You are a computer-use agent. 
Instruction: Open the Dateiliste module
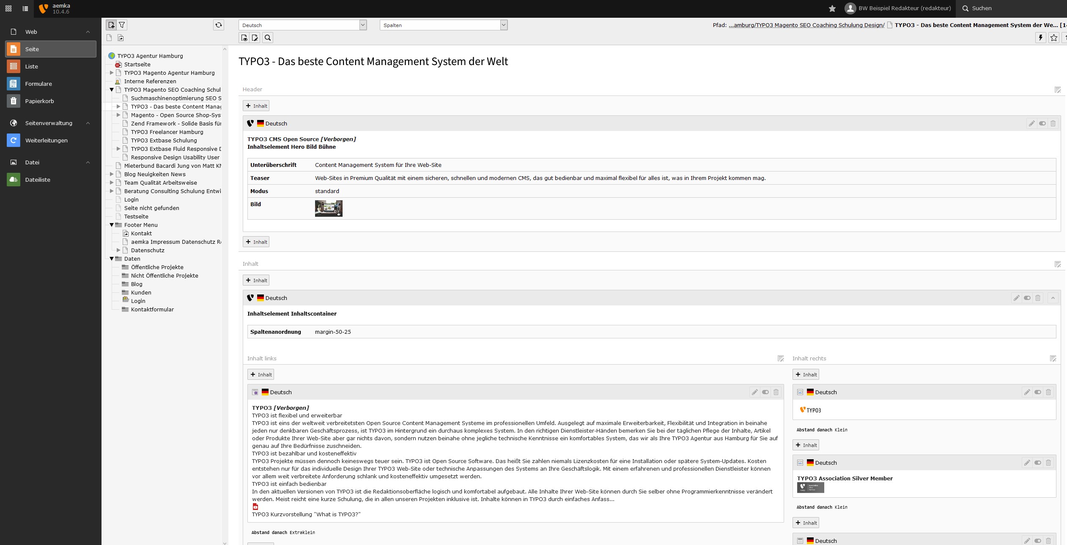51,180
